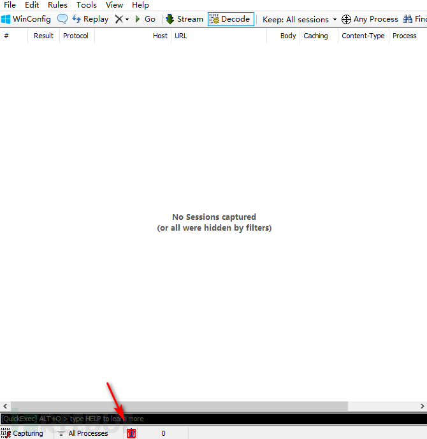This screenshot has height=439, width=427.
Task: Open the All Processes filter in status bar
Action: (x=83, y=433)
